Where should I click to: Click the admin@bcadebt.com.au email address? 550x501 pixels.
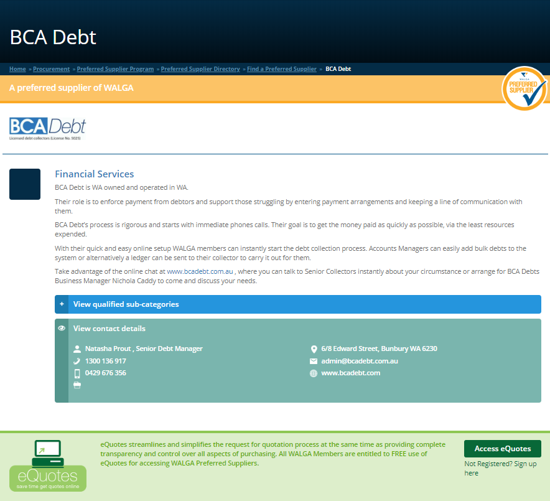point(360,361)
